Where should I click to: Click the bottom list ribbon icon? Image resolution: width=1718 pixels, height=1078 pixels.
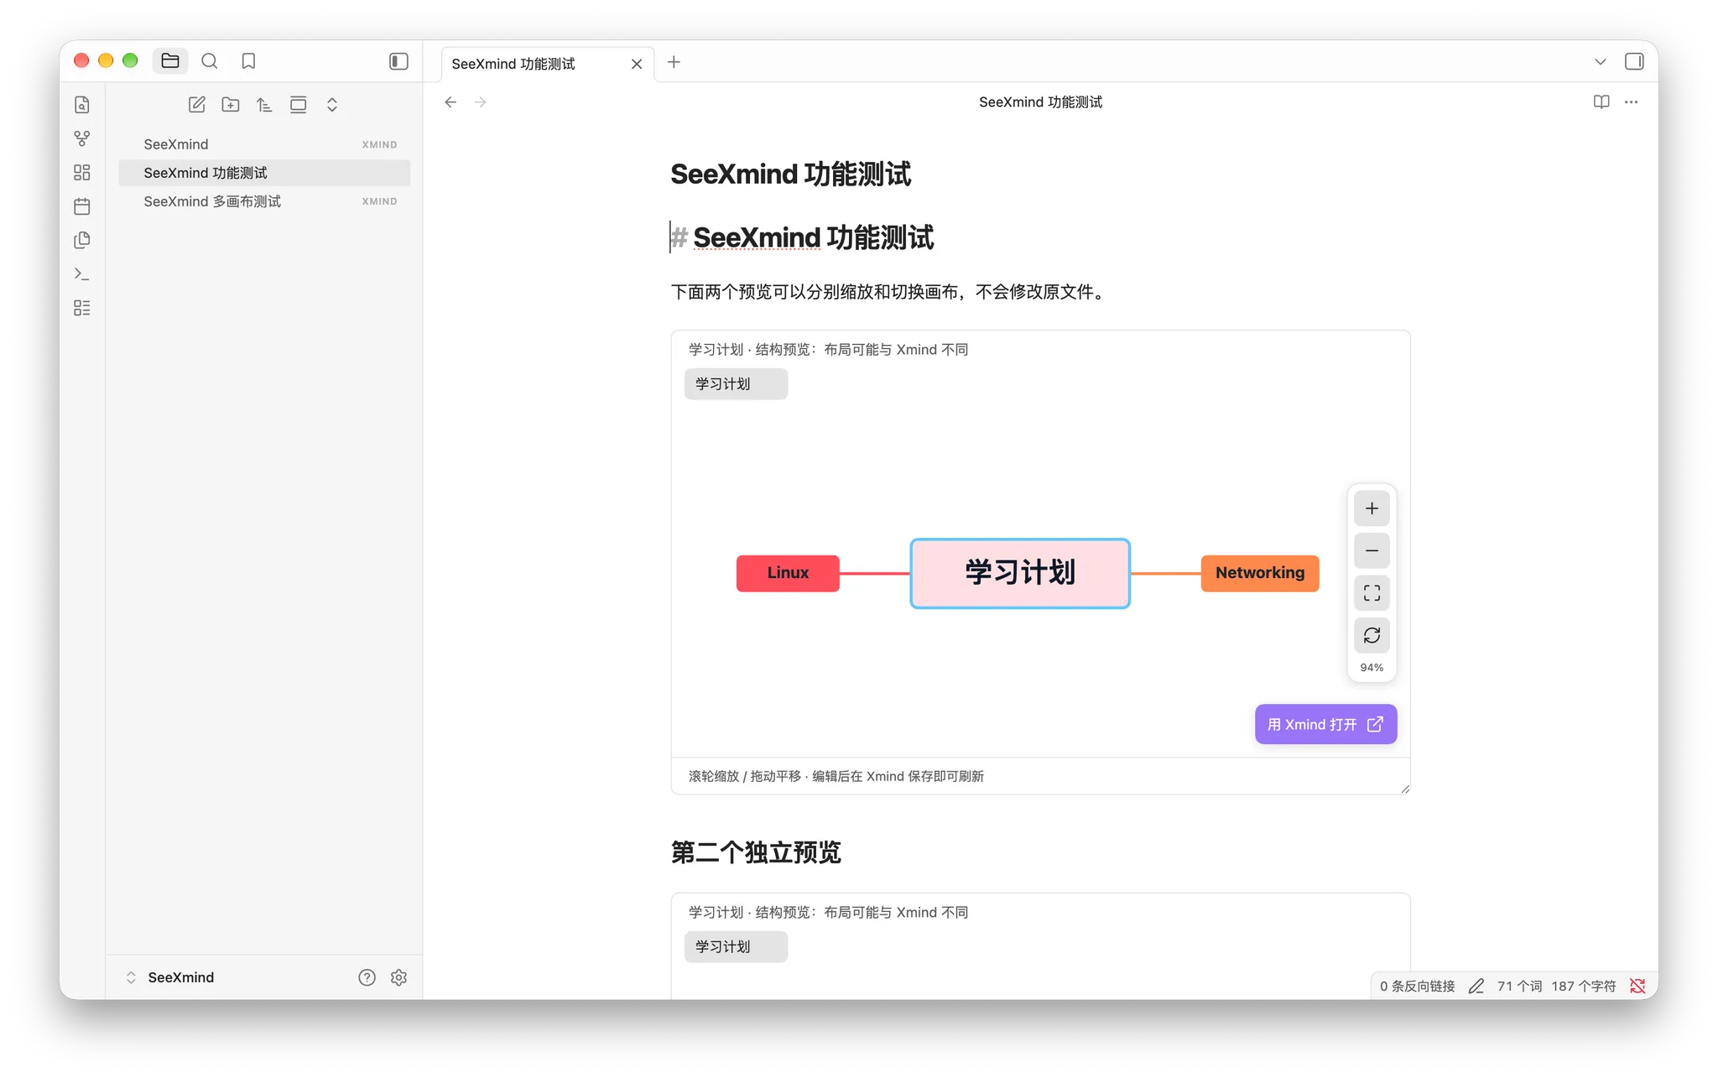(82, 308)
